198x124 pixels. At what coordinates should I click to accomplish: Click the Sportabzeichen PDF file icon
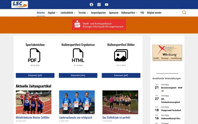tap(34, 55)
